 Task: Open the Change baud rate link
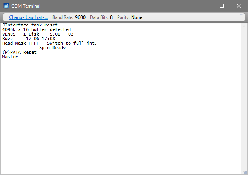[x=29, y=17]
